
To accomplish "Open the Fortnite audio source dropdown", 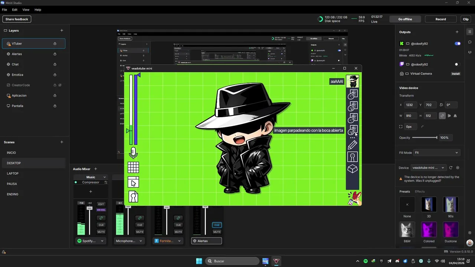I will pos(168,241).
